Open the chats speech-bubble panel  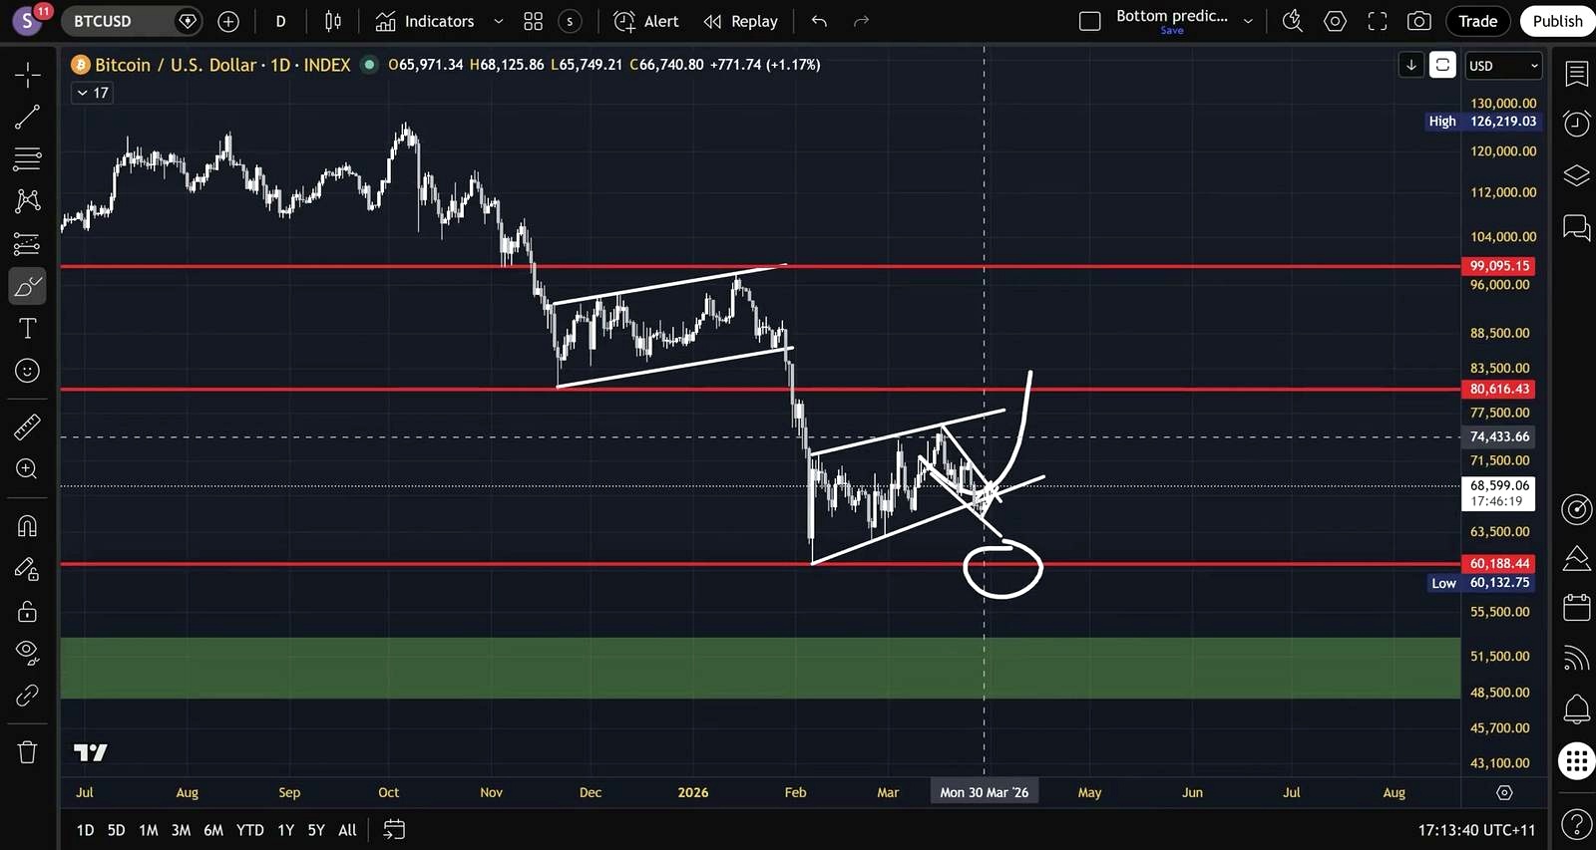coord(1576,228)
